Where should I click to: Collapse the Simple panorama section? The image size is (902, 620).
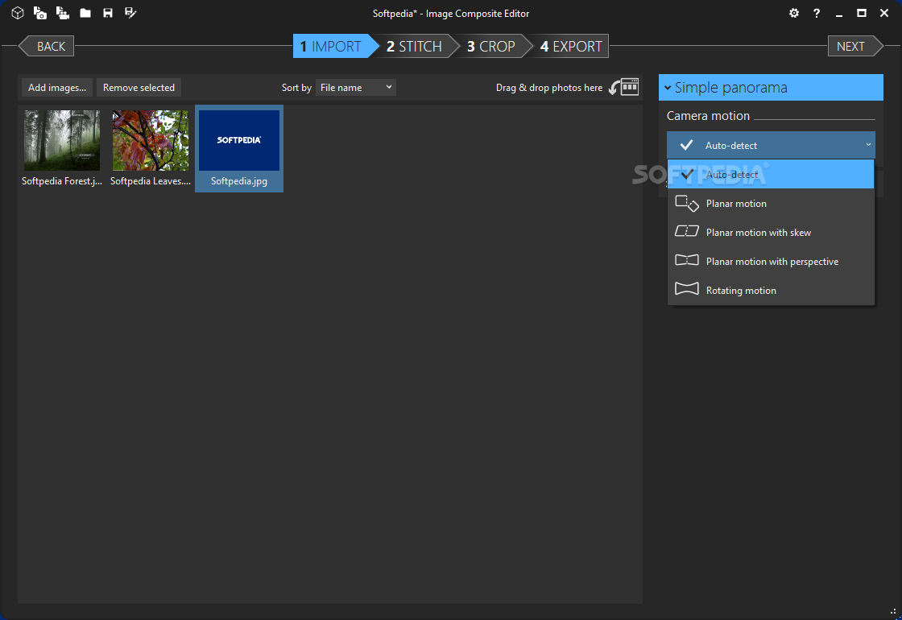coord(771,88)
